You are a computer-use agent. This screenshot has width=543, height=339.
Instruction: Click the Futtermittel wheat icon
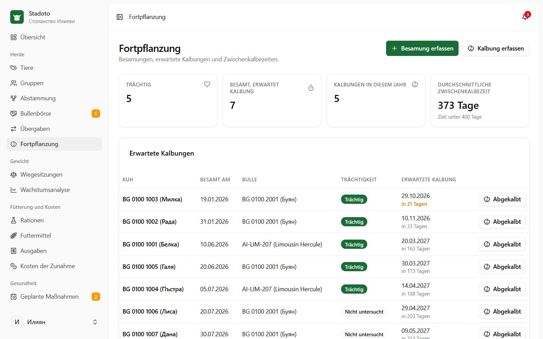tap(14, 236)
